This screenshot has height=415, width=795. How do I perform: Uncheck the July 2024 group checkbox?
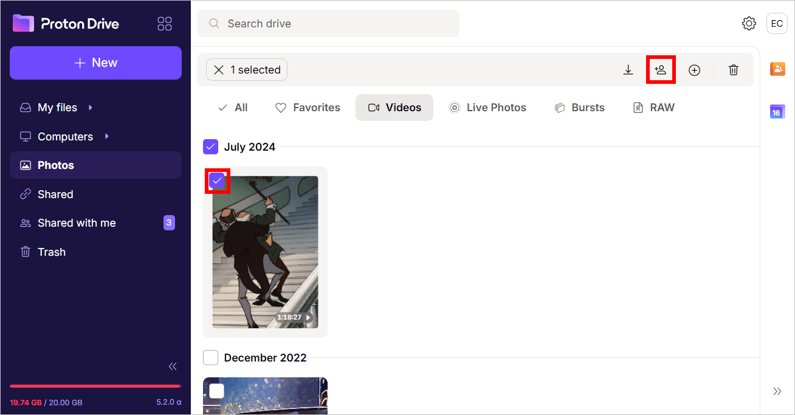[x=210, y=147]
